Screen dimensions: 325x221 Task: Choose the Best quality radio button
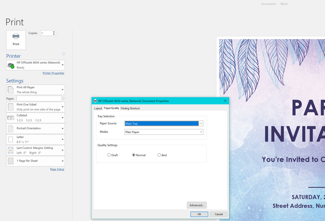pyautogui.click(x=159, y=155)
